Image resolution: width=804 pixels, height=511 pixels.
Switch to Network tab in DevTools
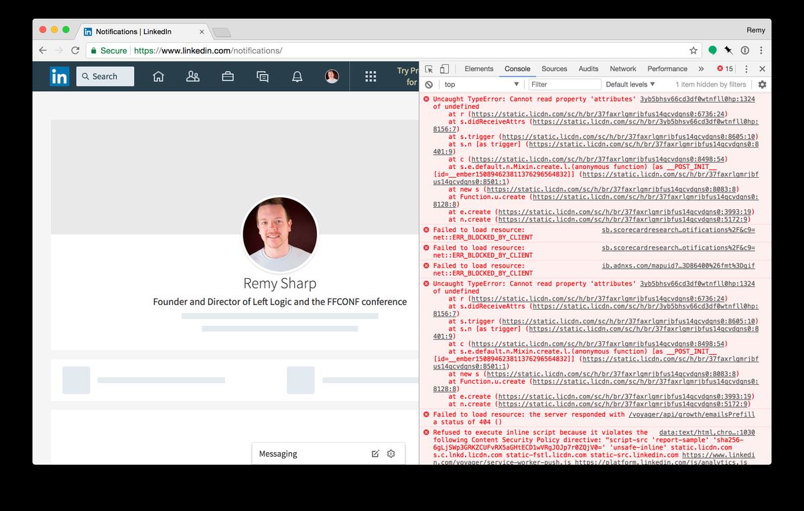pyautogui.click(x=623, y=69)
